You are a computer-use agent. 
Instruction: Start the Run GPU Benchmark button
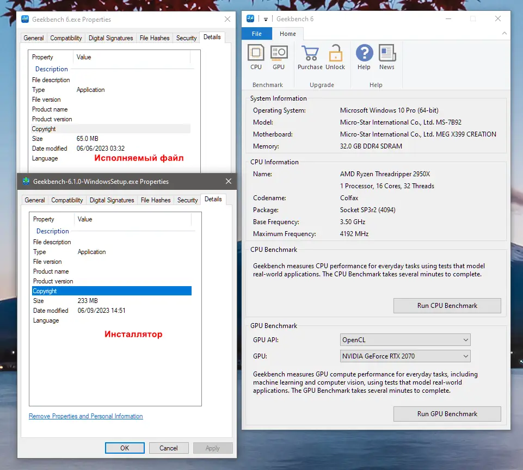(447, 413)
